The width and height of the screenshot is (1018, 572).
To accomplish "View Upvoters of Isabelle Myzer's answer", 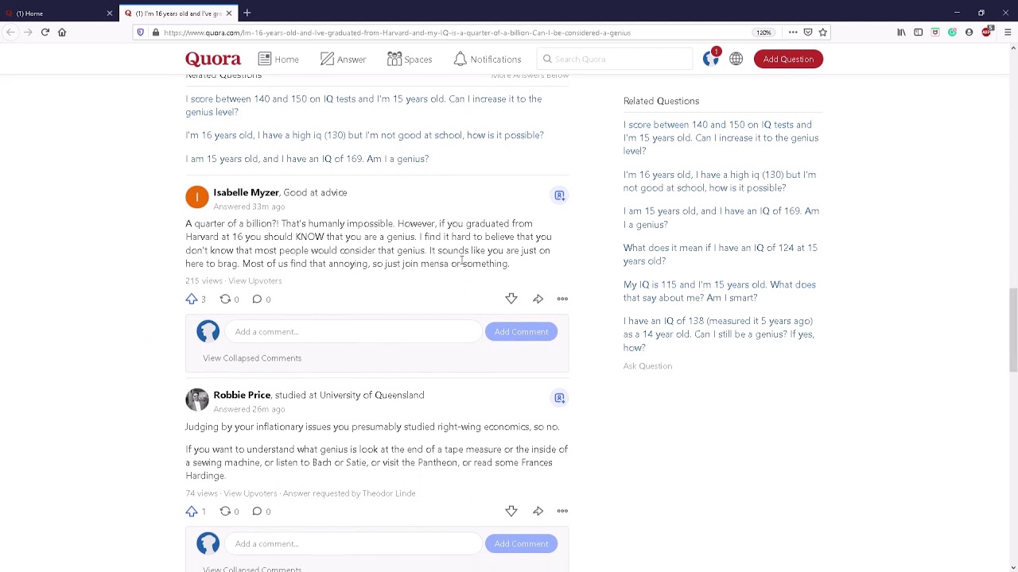I will 254,280.
